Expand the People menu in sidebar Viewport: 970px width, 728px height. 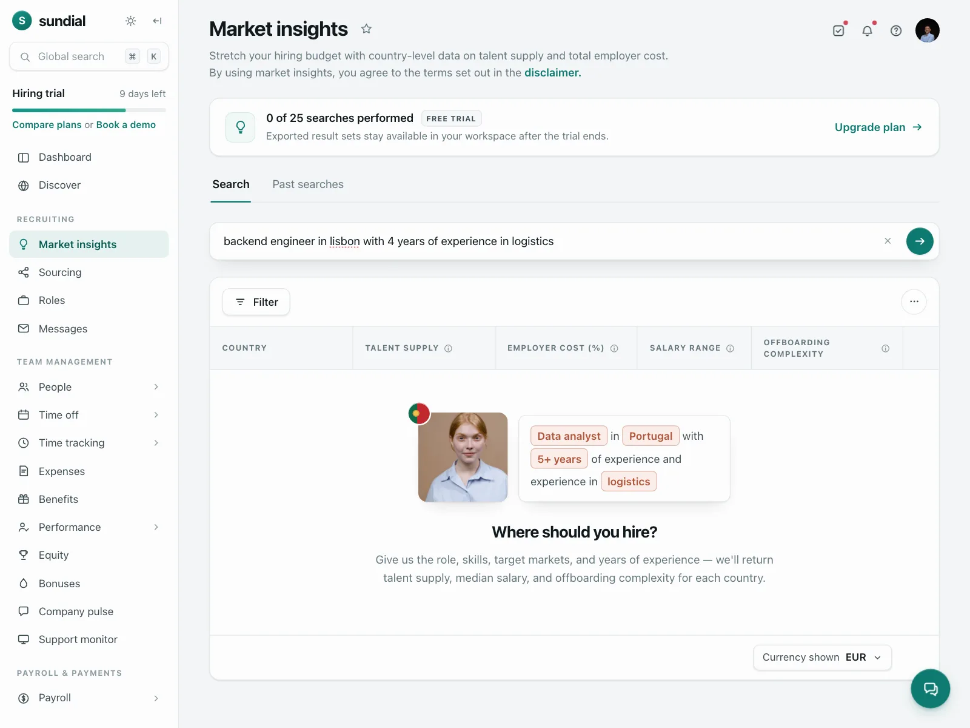click(x=89, y=387)
